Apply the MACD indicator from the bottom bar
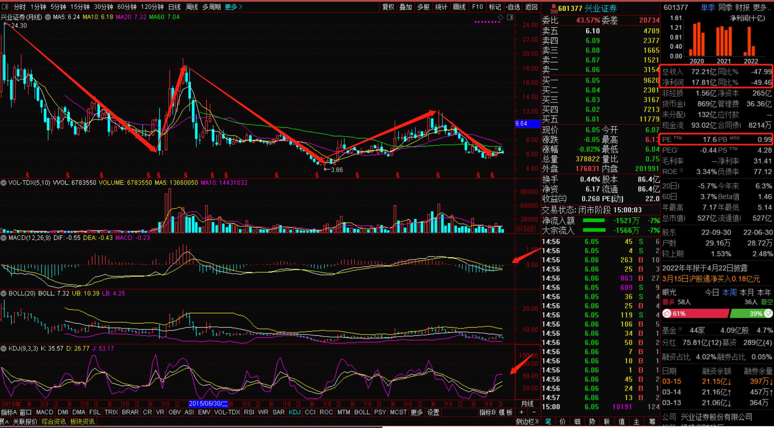Viewport: 774px width, 428px height. [45, 412]
